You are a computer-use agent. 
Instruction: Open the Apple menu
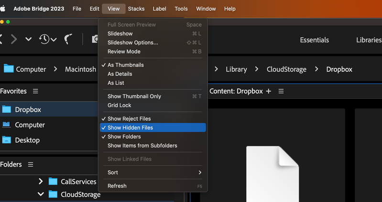point(2,9)
